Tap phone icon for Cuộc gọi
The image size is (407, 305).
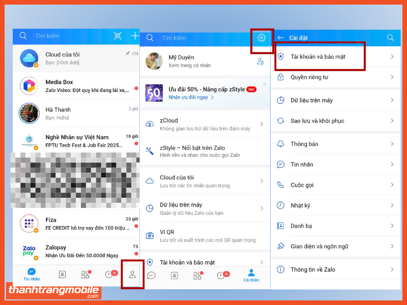pyautogui.click(x=281, y=185)
